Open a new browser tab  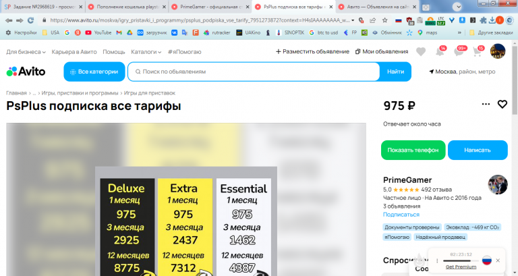[x=426, y=7]
